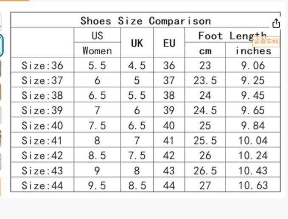Click the cm subheader cell
The width and height of the screenshot is (288, 219).
coord(205,51)
